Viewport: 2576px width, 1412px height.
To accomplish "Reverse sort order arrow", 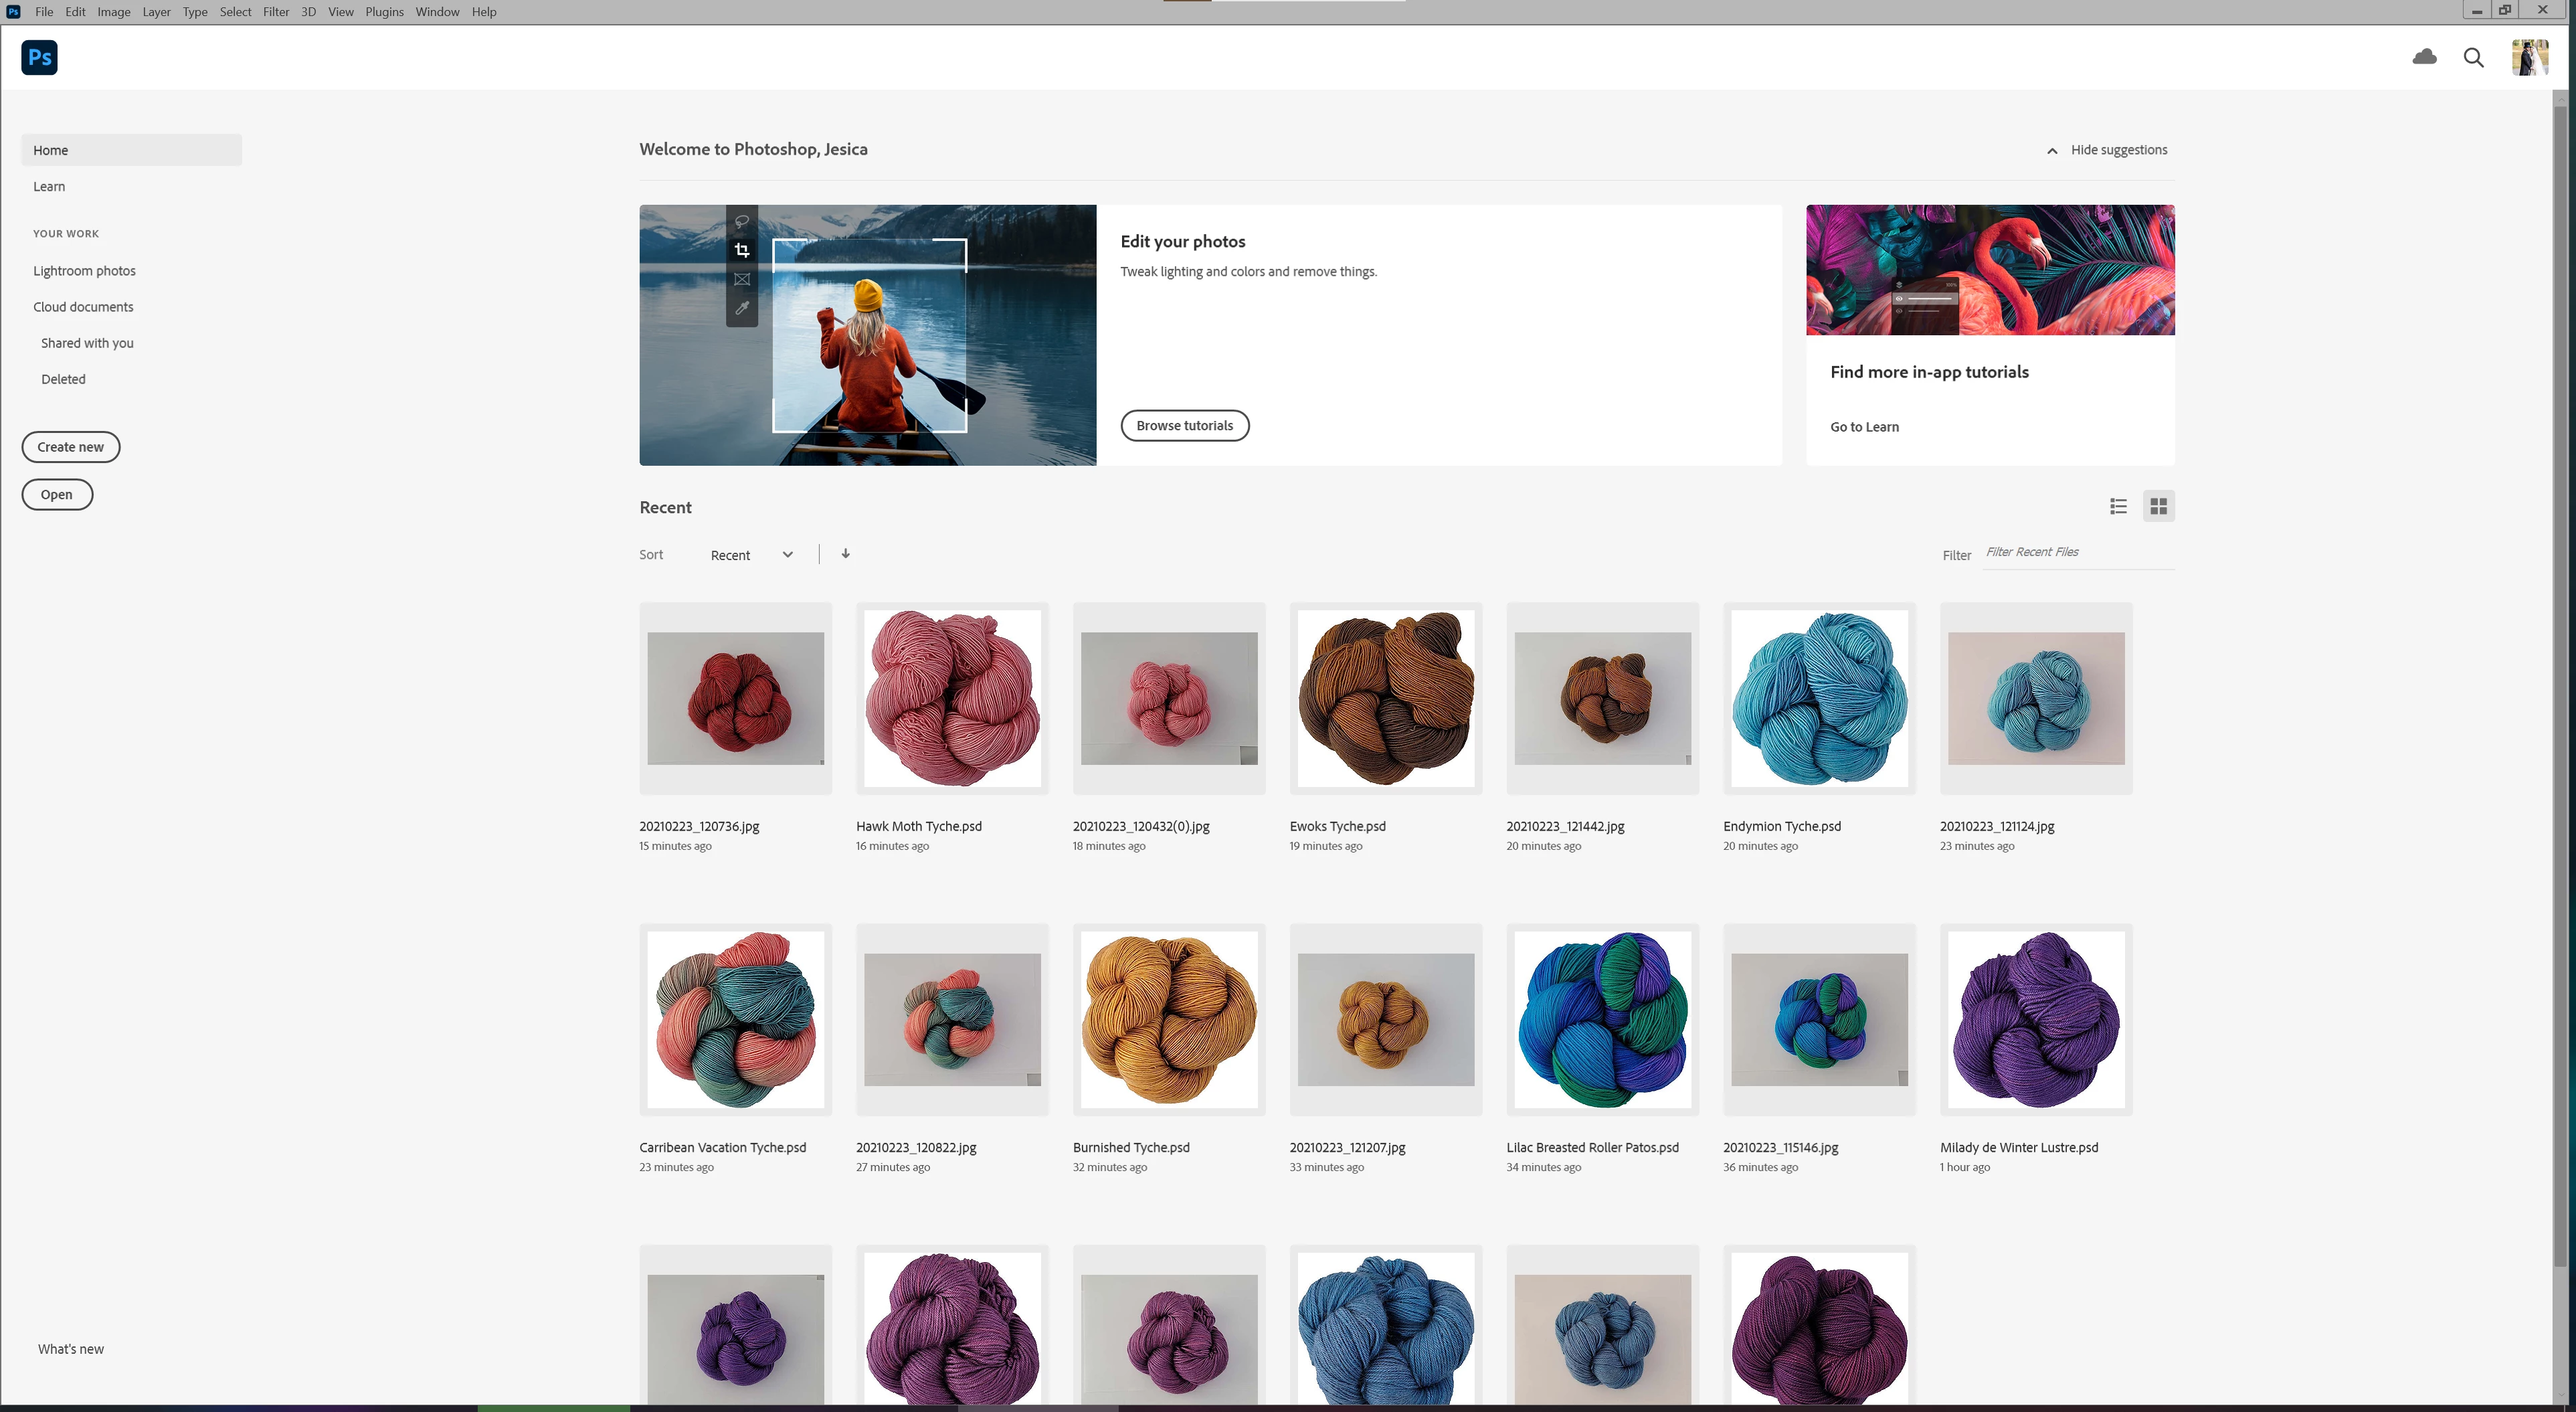I will (x=845, y=553).
